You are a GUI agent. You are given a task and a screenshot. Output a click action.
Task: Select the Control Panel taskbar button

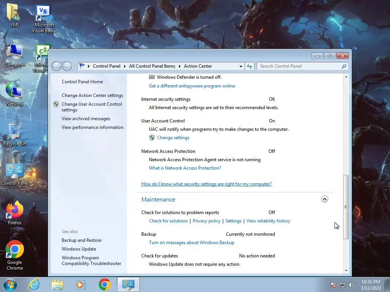click(128, 284)
